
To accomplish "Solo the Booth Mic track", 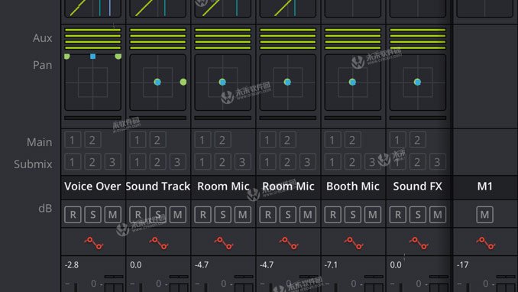I will point(353,215).
